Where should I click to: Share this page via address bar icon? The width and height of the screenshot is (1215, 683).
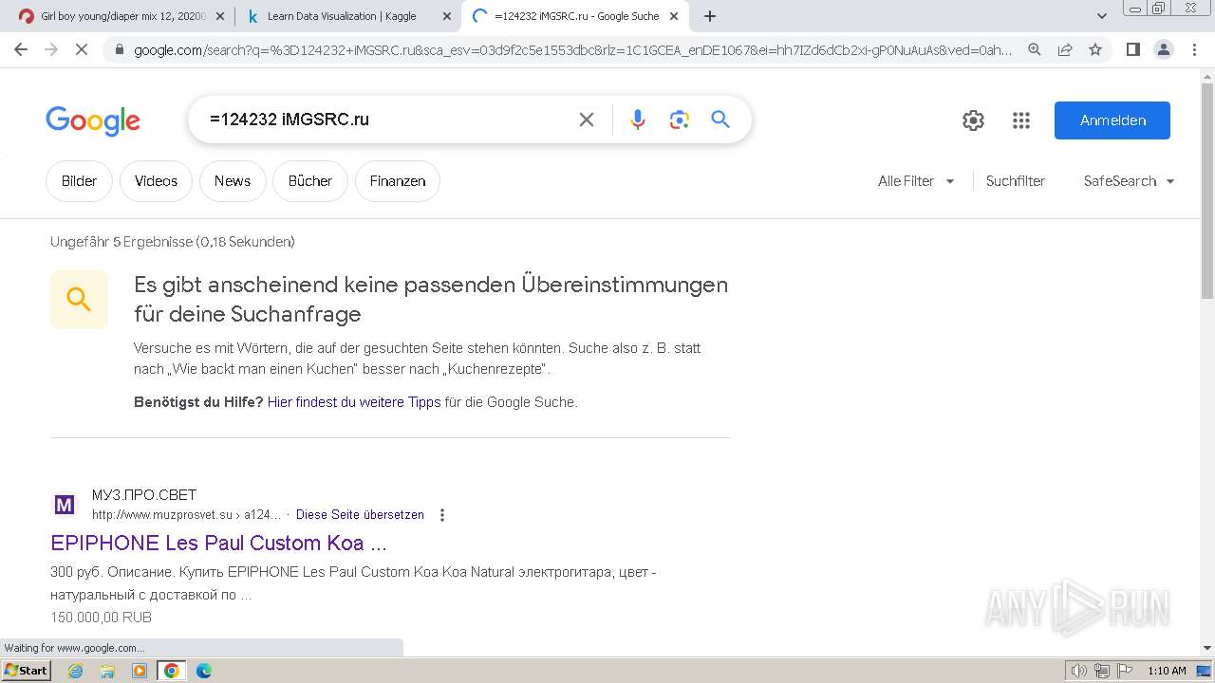[1065, 49]
